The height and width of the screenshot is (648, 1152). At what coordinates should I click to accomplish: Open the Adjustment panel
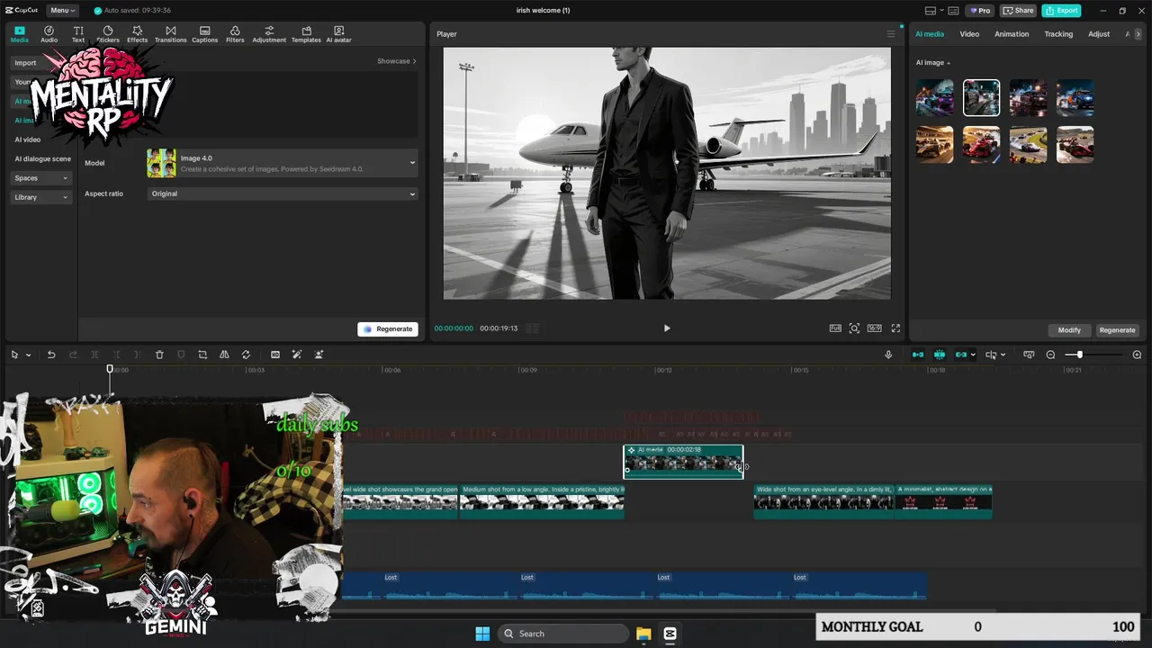269,34
